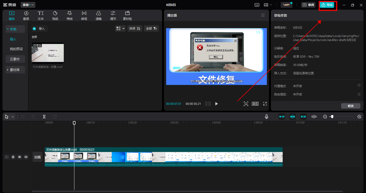Select the imported 文件误删除 video thumbnail
The image size is (366, 193).
pyautogui.click(x=48, y=53)
